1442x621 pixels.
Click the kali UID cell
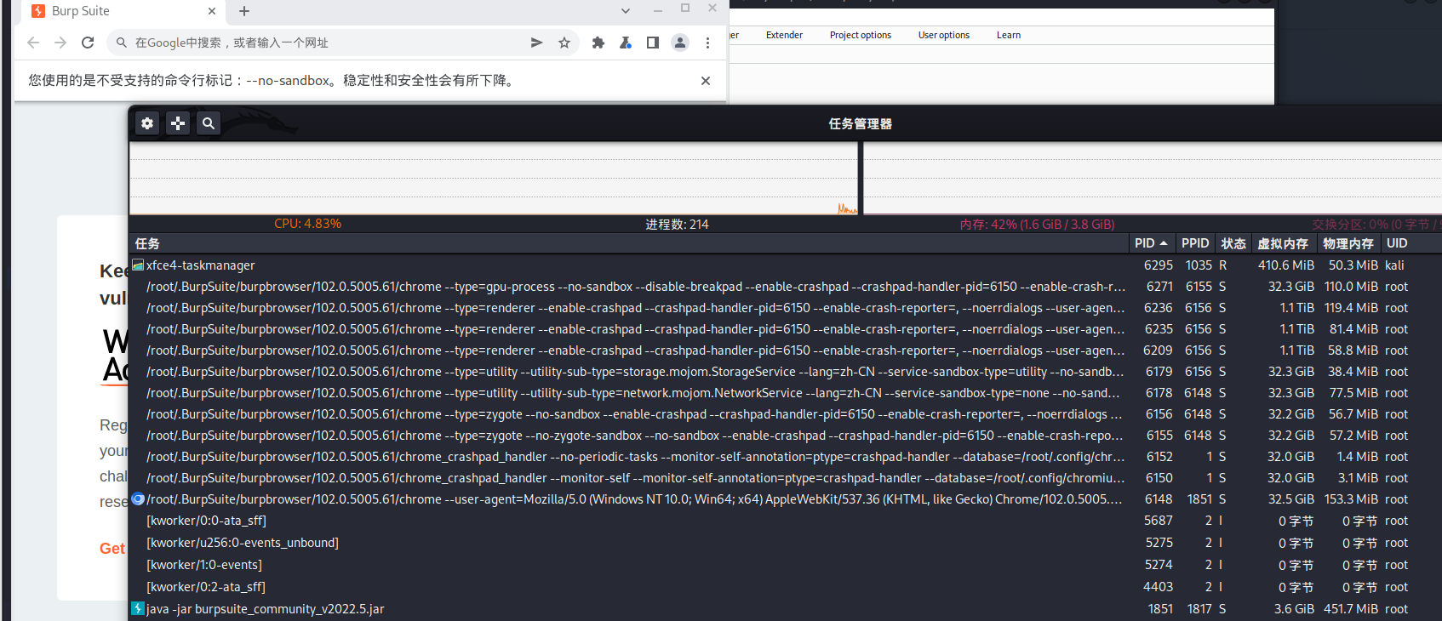pos(1394,265)
